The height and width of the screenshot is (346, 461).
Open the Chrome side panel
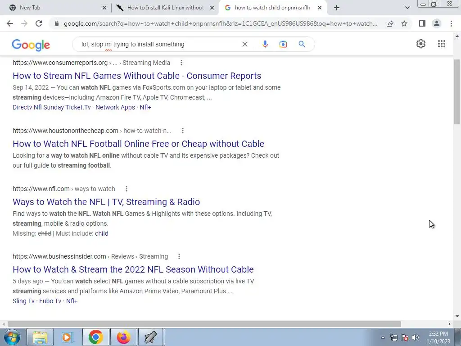coord(422,23)
